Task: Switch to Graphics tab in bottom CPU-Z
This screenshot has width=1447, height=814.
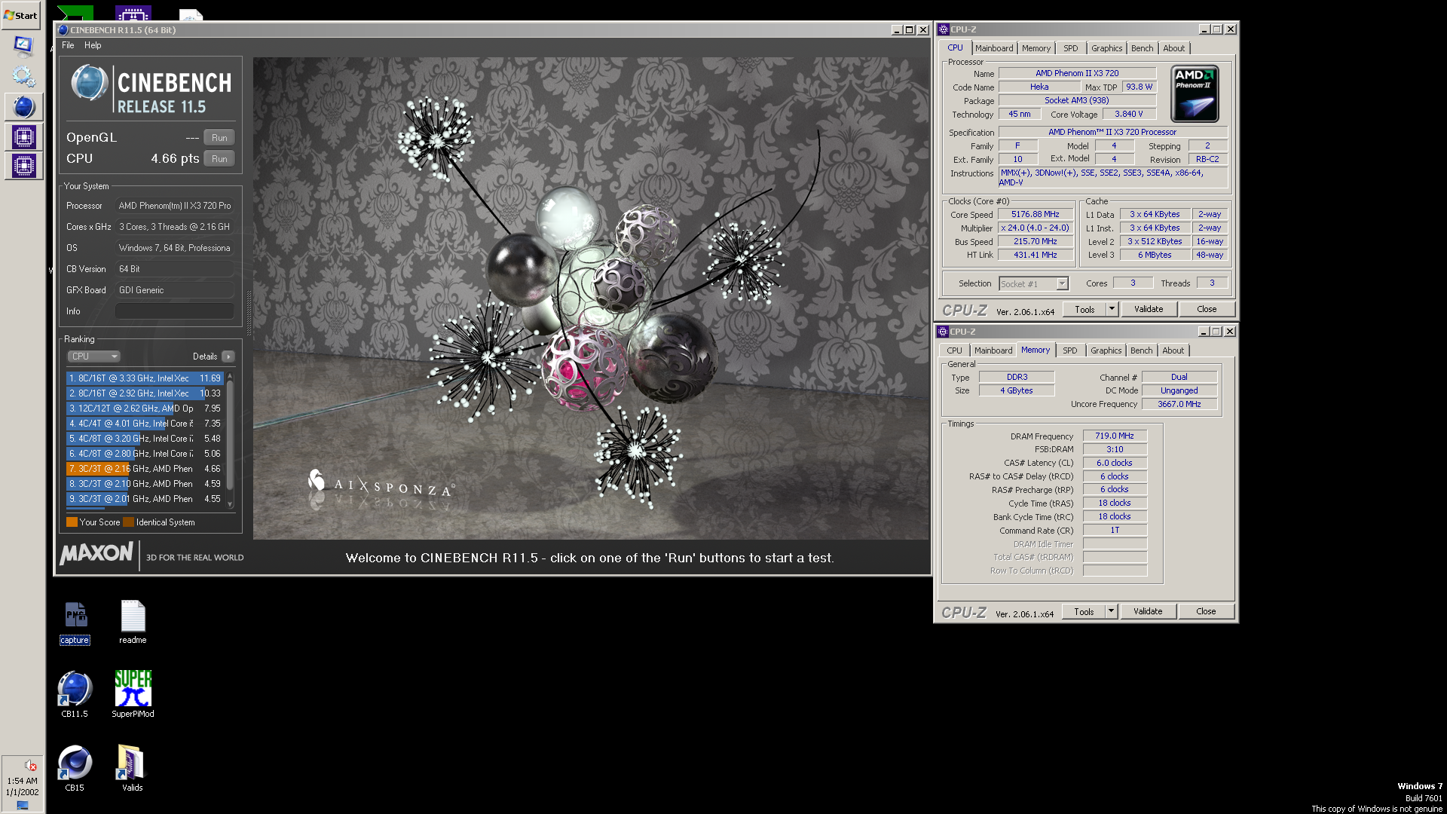Action: pos(1106,350)
